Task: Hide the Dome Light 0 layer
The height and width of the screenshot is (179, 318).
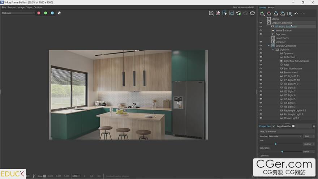Action: [261, 118]
